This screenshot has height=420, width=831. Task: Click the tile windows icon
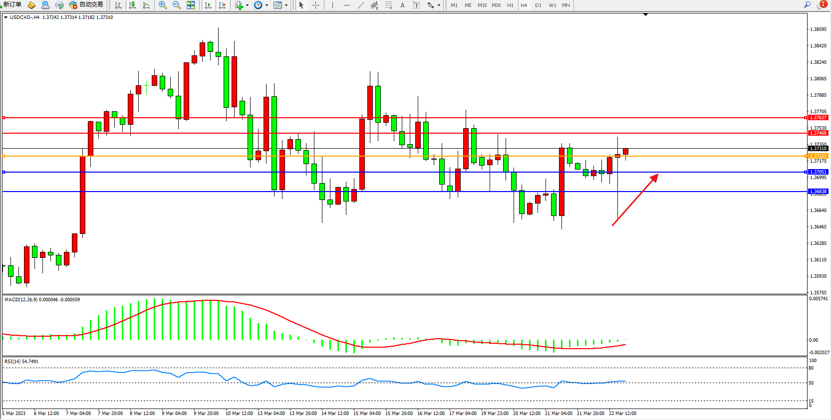pos(191,5)
